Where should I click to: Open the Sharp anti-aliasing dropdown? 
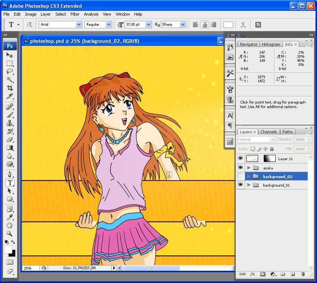tap(183, 25)
